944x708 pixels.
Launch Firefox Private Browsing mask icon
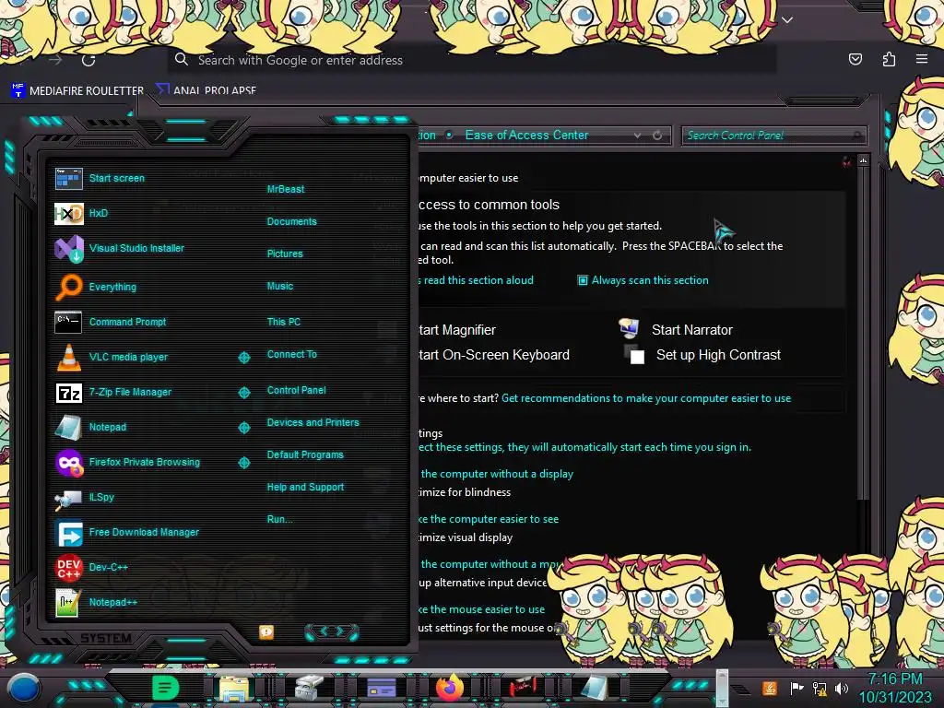coord(68,463)
